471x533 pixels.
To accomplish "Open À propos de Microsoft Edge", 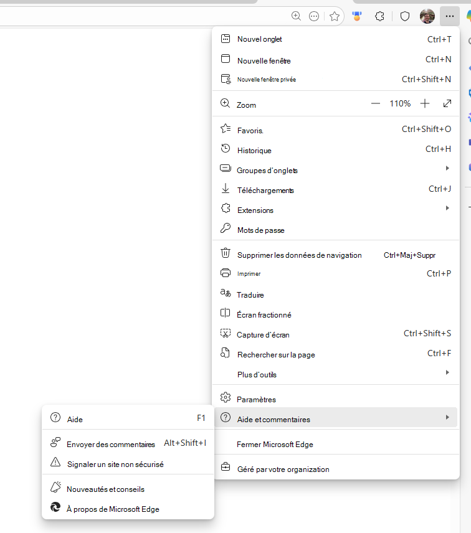I will click(128, 508).
